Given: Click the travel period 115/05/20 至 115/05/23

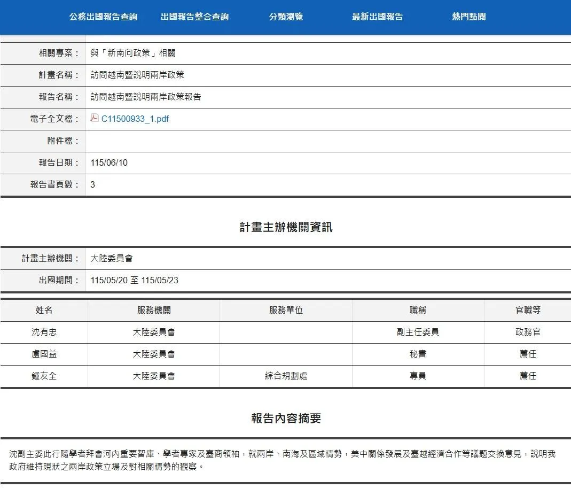Looking at the screenshot, I should [x=135, y=280].
